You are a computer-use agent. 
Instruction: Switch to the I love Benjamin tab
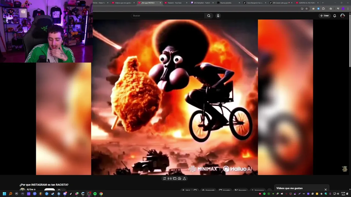pos(254,3)
